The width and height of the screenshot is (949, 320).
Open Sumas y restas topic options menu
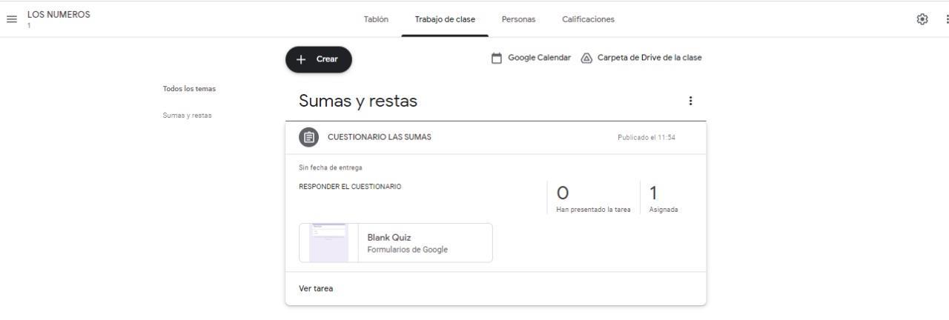coord(691,101)
